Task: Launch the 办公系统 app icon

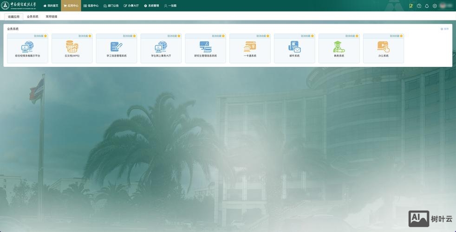Action: 383,46
